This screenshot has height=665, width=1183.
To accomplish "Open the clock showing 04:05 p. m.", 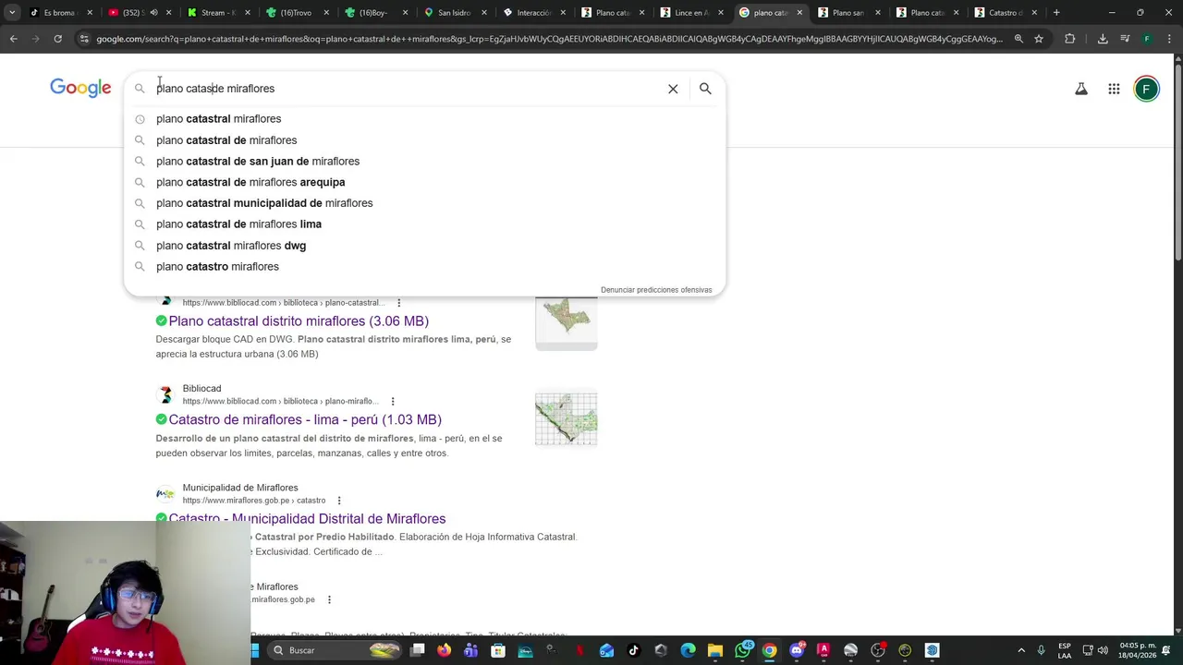I will point(1137,650).
